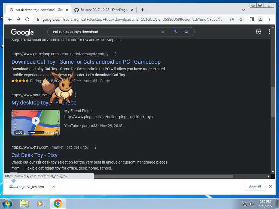Viewport: 279px width, 209px height.
Task: Share this page from the address bar
Action: (x=232, y=19)
